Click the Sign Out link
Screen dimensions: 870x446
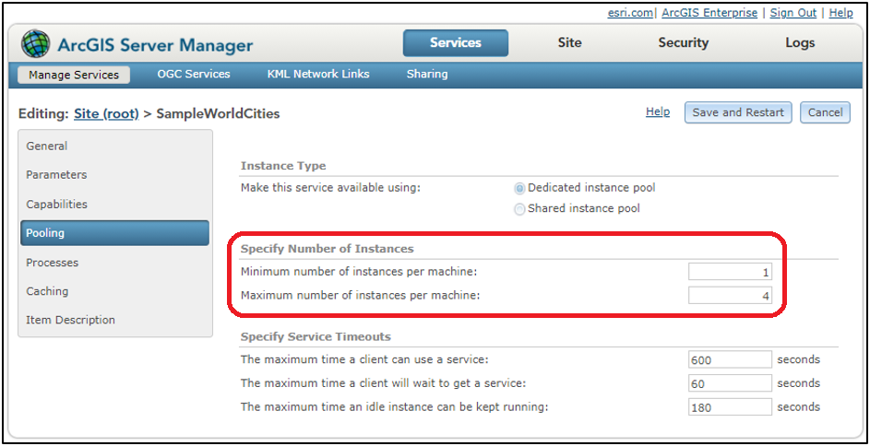(x=793, y=13)
